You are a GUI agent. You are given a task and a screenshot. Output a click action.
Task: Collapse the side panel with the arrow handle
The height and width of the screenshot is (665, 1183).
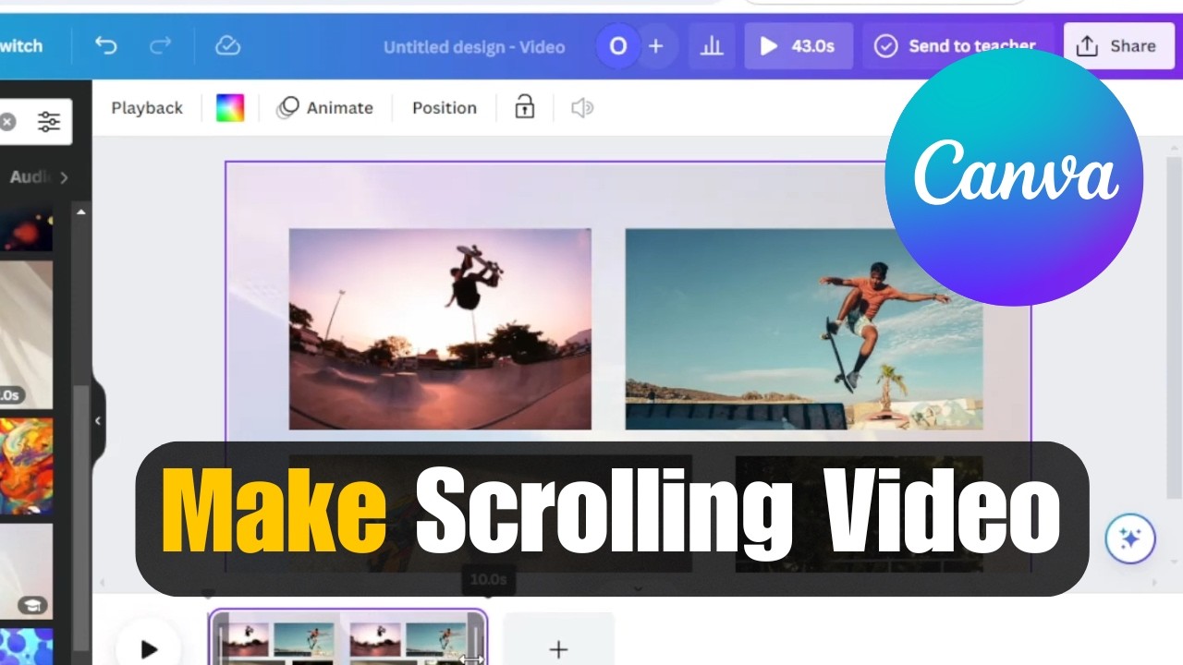tap(98, 421)
